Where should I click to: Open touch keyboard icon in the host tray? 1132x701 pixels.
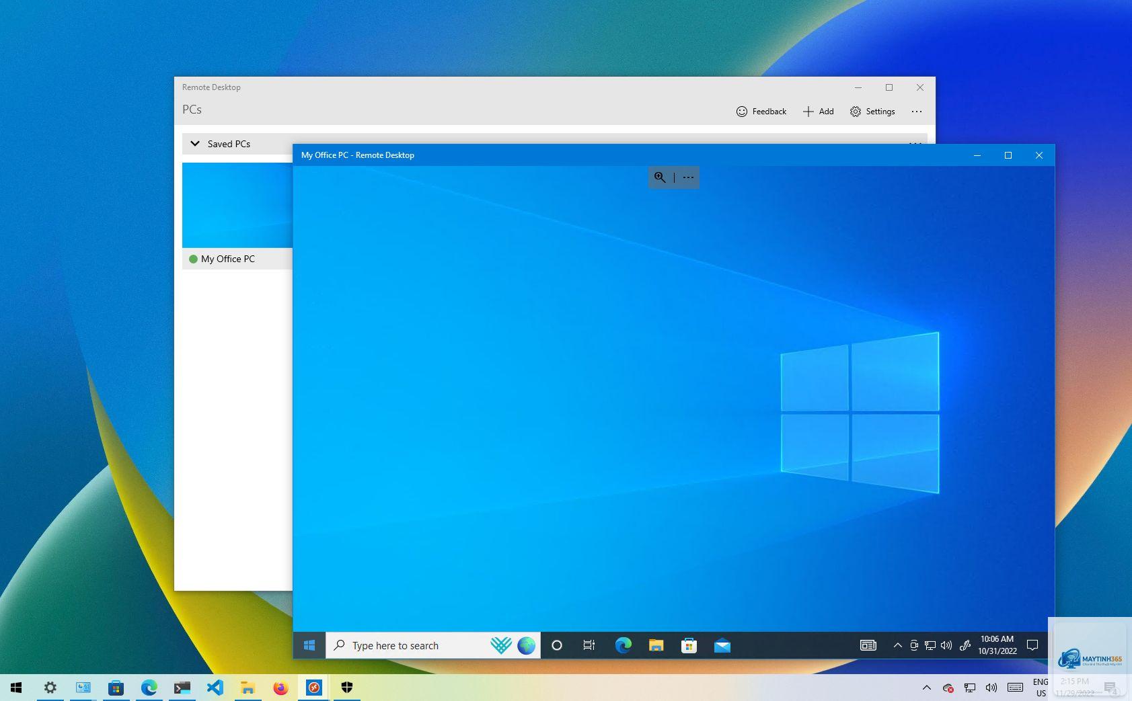(1015, 688)
